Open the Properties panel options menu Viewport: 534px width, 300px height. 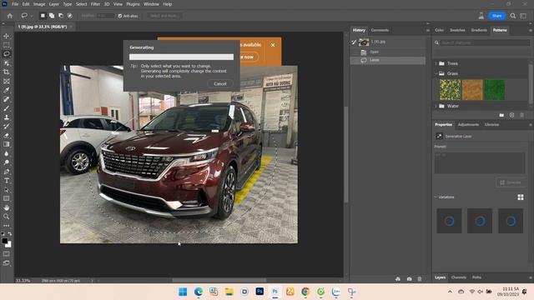531,125
